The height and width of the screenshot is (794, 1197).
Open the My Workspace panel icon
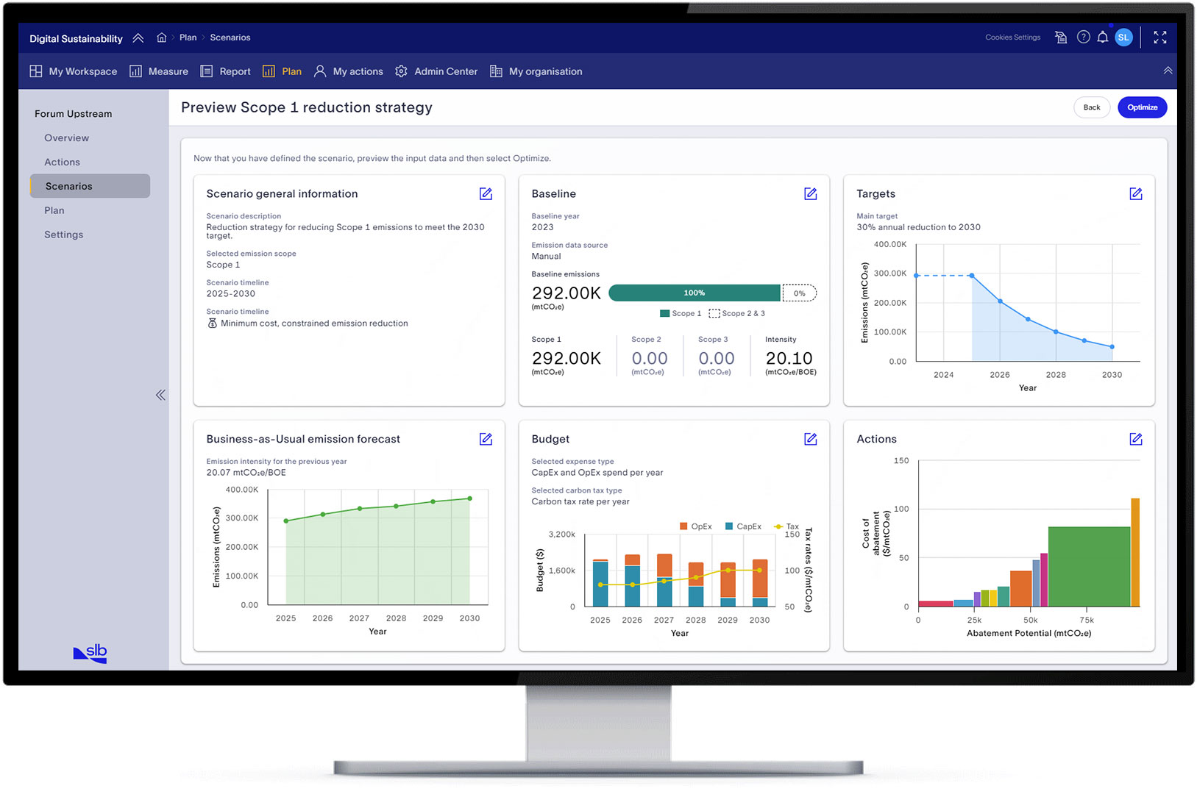pyautogui.click(x=36, y=71)
